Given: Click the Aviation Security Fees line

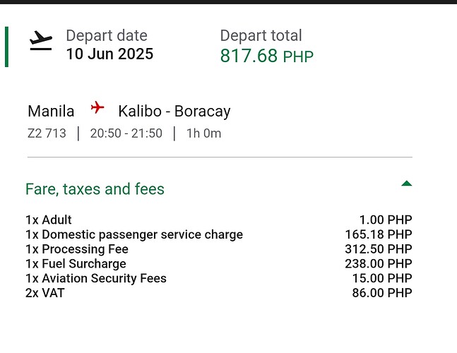Looking at the screenshot, I should pyautogui.click(x=219, y=278).
